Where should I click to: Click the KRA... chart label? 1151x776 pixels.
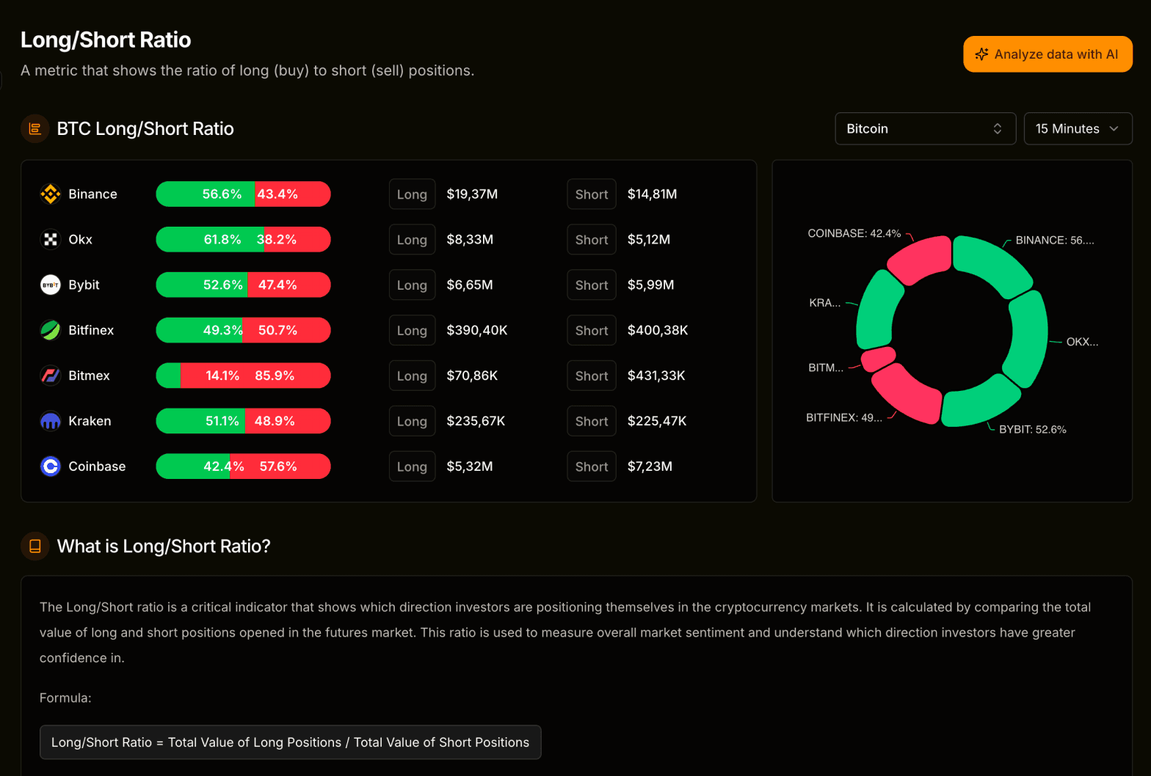coord(825,303)
